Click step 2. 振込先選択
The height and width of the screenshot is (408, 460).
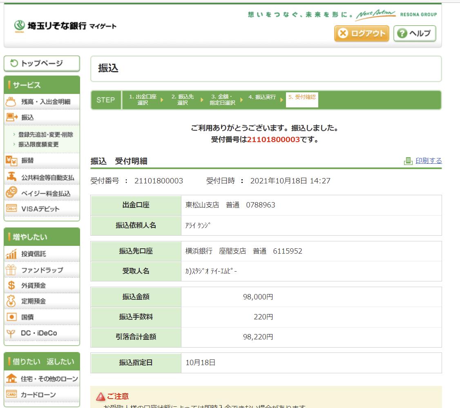pos(183,100)
